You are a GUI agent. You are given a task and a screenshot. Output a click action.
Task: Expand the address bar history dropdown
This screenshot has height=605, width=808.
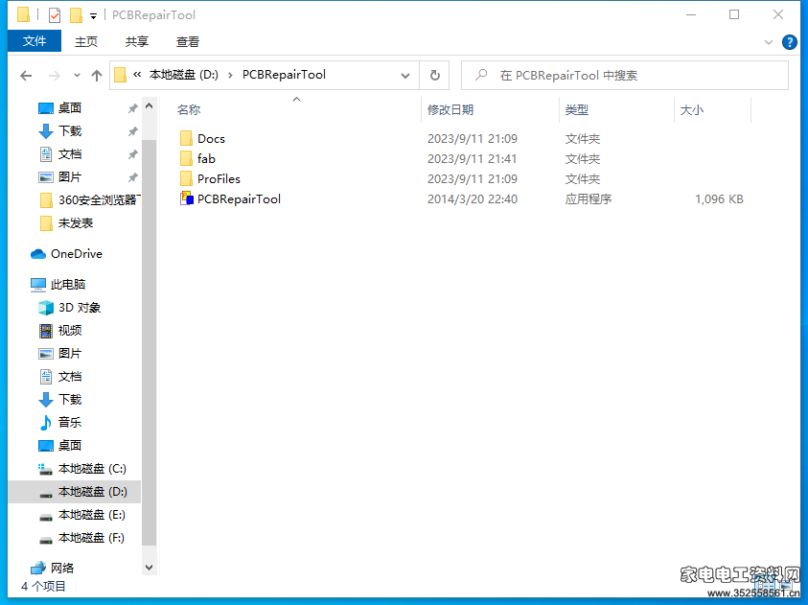(405, 76)
